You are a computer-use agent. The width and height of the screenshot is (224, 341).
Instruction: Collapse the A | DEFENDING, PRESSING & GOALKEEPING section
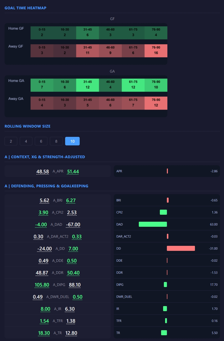(x=46, y=186)
